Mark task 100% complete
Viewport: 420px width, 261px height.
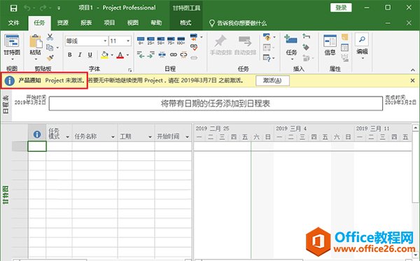coord(181,41)
